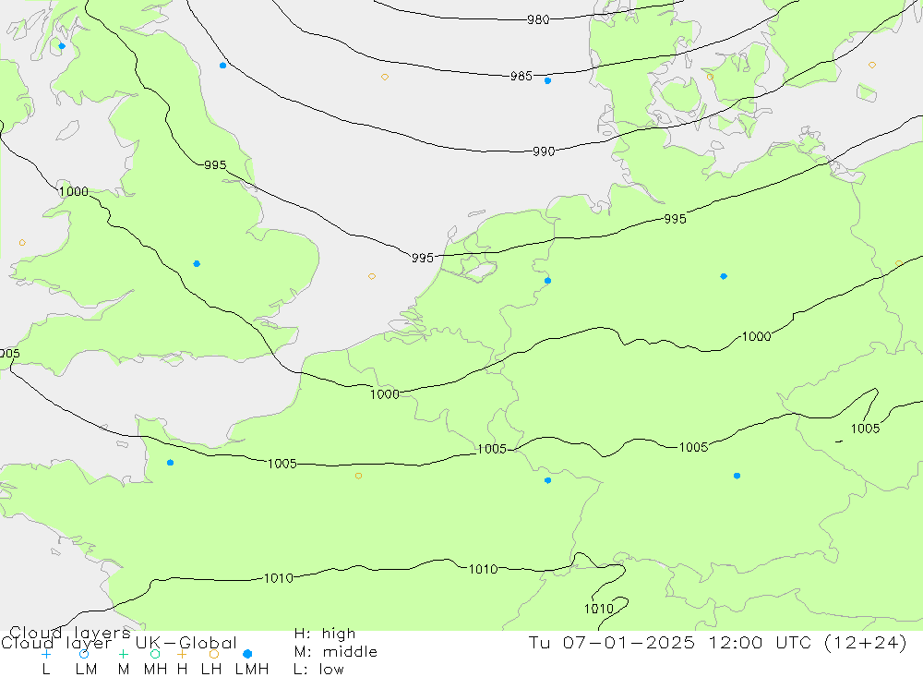923x677 pixels.
Task: Click orange circle marker in northern North Sea
Action: pos(384,78)
